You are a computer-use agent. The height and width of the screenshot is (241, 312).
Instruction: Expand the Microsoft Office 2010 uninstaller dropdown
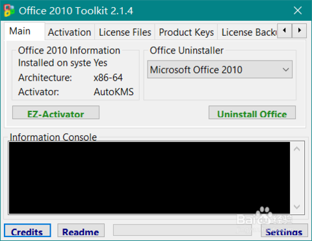tap(220, 70)
